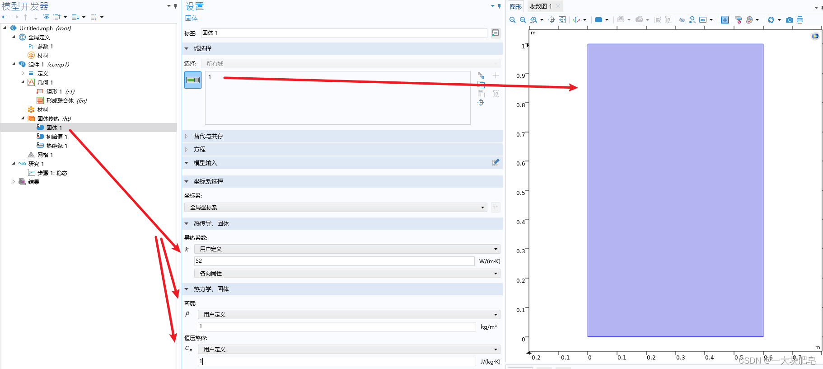The height and width of the screenshot is (369, 823).
Task: Select 网格 1 node
Action: coord(45,155)
